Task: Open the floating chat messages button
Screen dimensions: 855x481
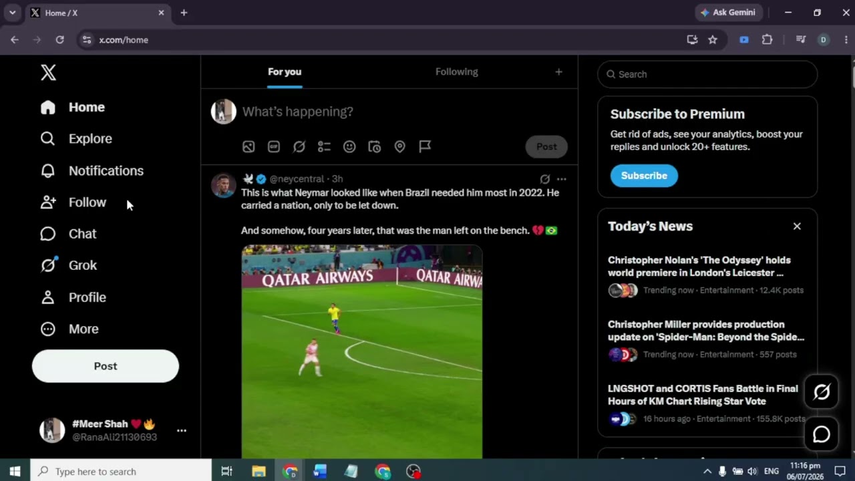Action: 822,434
